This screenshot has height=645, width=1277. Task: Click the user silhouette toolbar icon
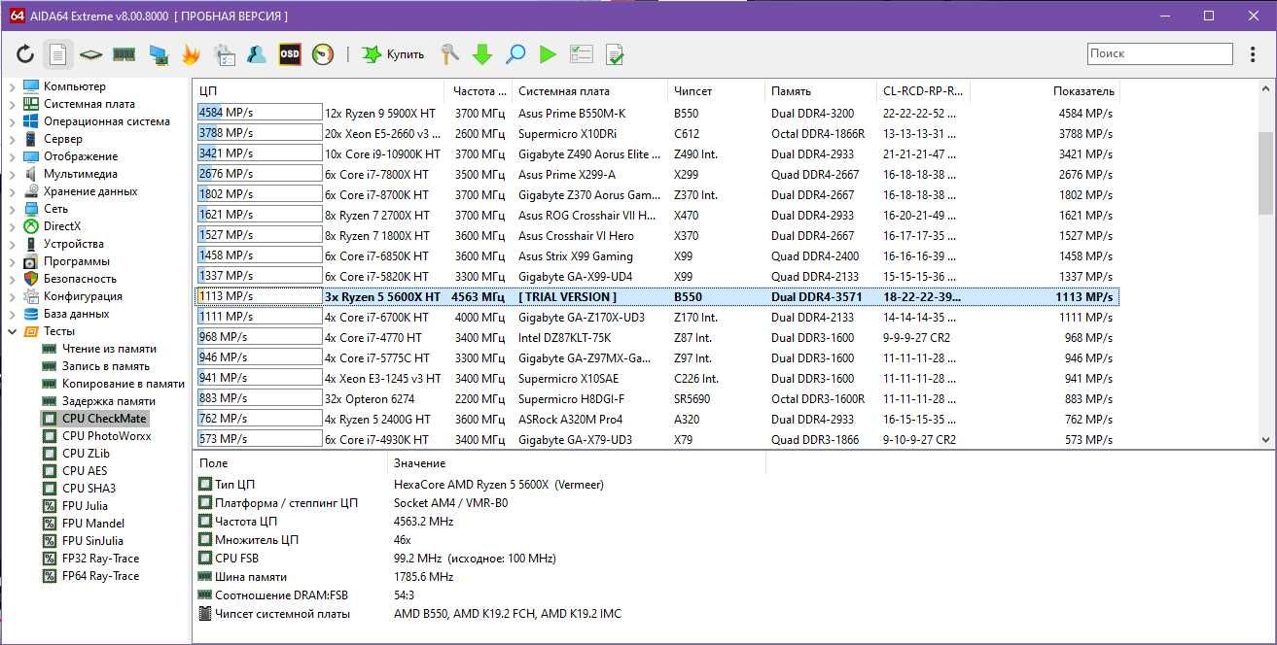point(257,54)
